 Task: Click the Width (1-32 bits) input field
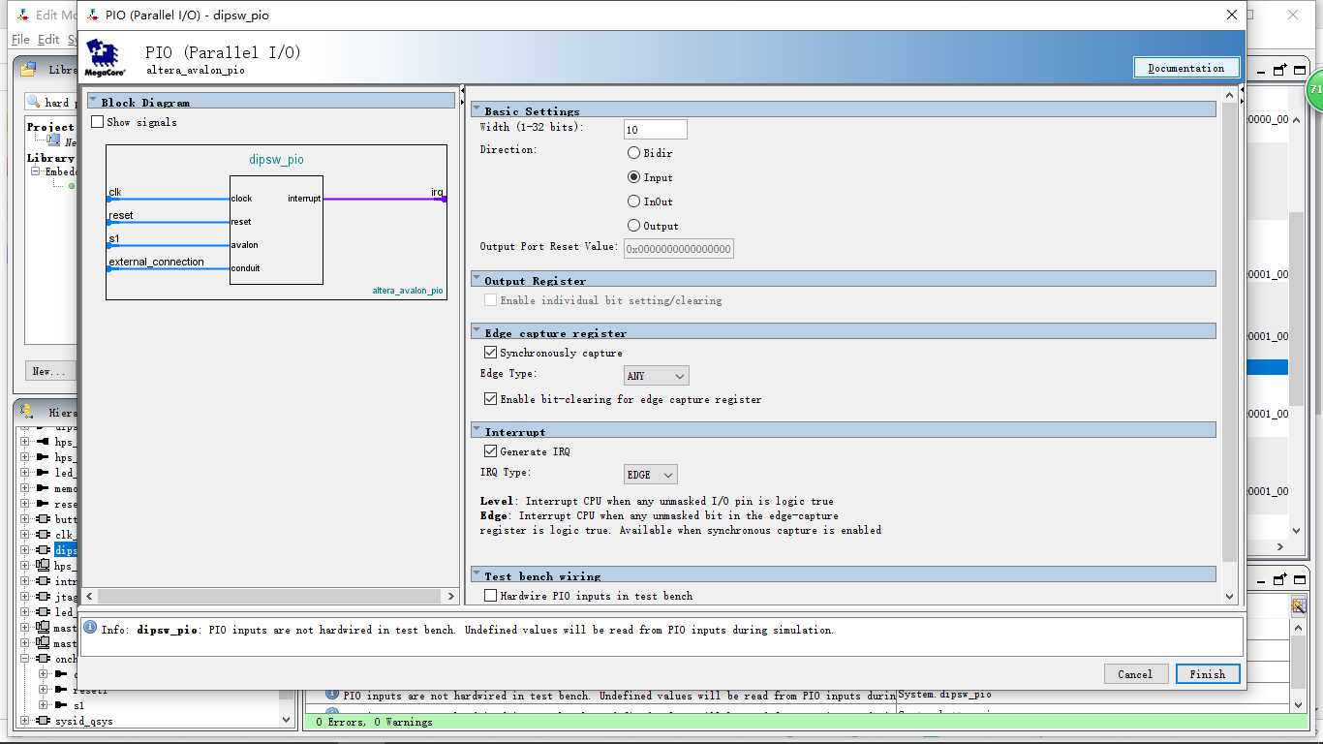[x=656, y=130]
